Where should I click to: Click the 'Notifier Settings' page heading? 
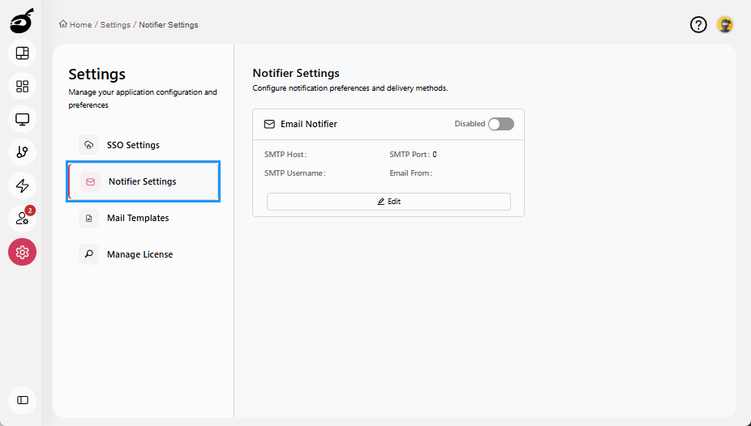296,73
